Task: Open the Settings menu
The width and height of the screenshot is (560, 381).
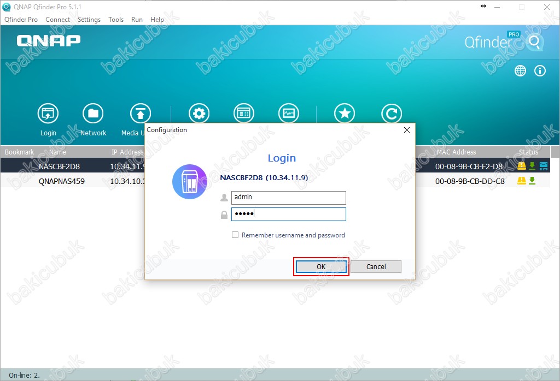Action: 89,20
